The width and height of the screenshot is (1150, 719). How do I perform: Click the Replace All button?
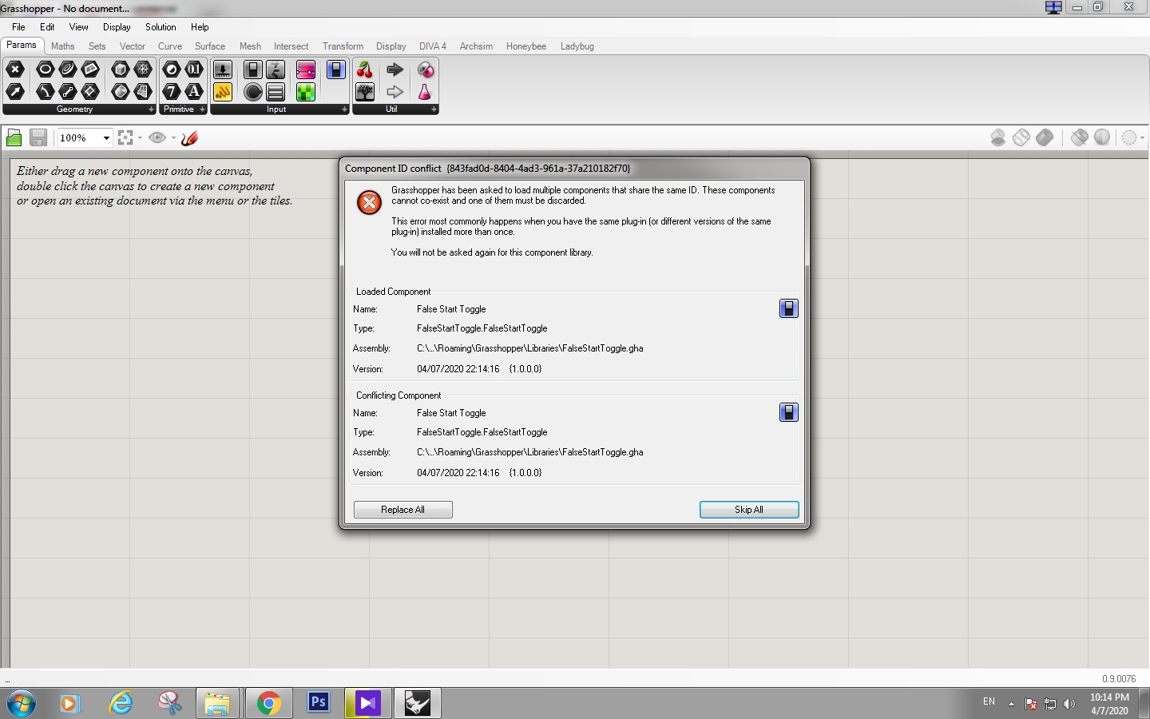pyautogui.click(x=403, y=510)
